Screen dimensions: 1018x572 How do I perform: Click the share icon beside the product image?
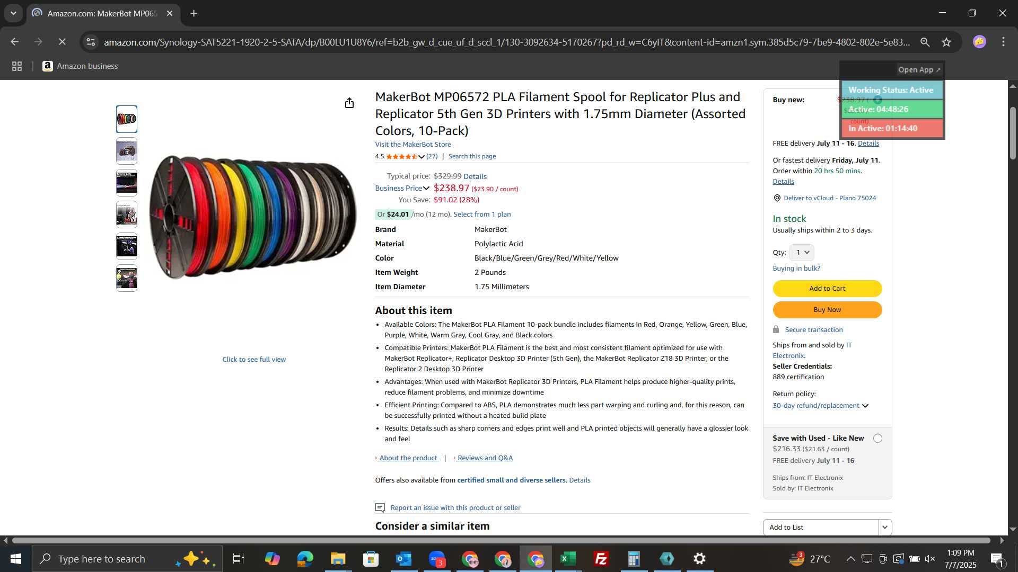click(x=349, y=103)
